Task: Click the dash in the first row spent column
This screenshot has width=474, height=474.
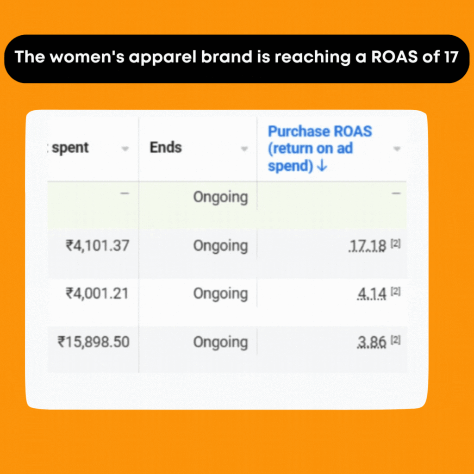Action: coord(125,193)
